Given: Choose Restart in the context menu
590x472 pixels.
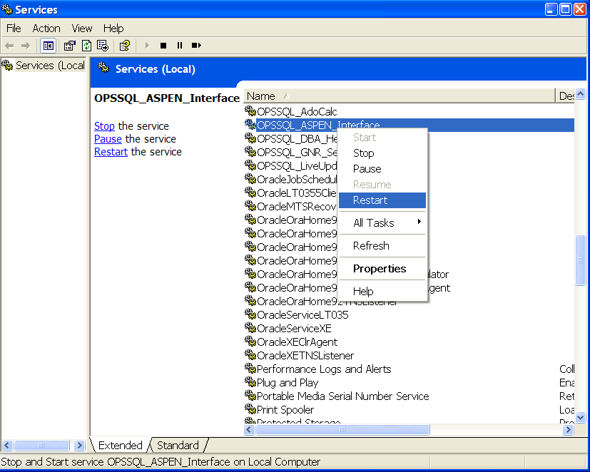Looking at the screenshot, I should tap(382, 200).
